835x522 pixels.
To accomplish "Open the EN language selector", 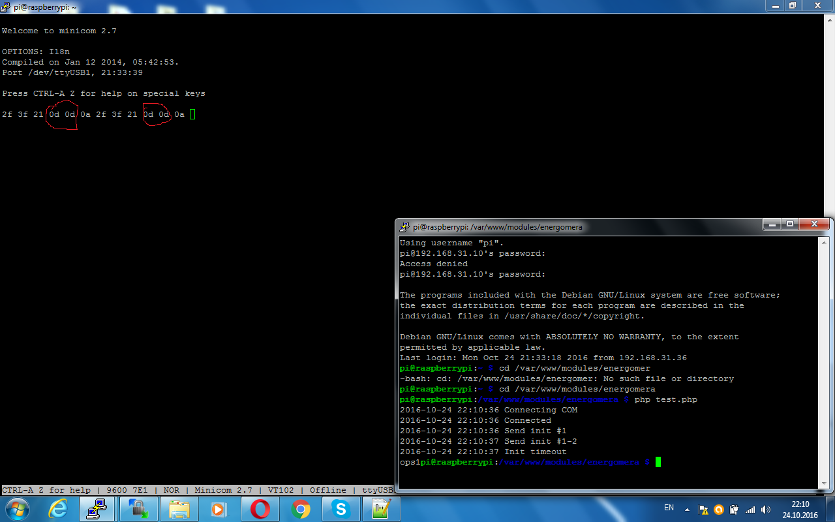I will [669, 508].
